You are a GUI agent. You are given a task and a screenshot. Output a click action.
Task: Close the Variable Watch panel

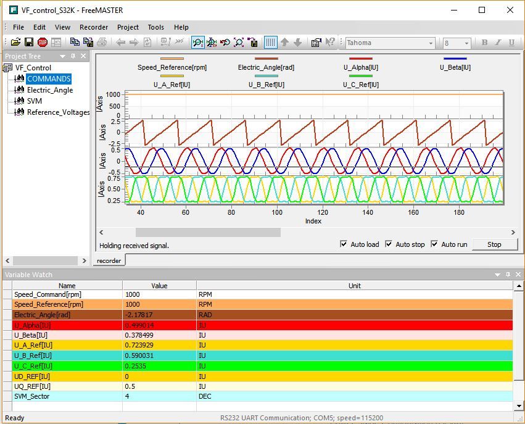(518, 275)
